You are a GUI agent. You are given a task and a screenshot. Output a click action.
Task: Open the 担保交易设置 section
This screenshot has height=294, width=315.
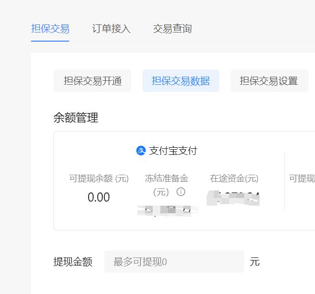click(269, 81)
